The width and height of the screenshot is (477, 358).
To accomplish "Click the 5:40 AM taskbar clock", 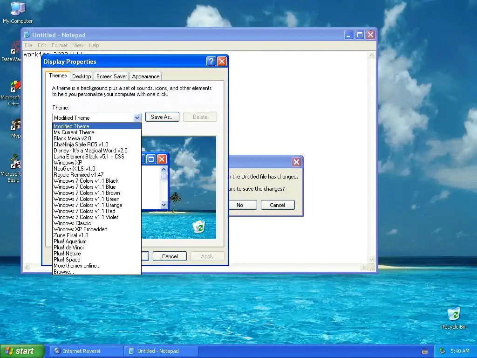I will 460,351.
